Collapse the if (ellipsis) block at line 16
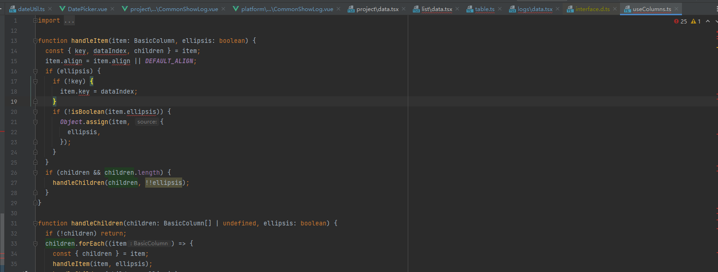The height and width of the screenshot is (272, 718). 35,71
